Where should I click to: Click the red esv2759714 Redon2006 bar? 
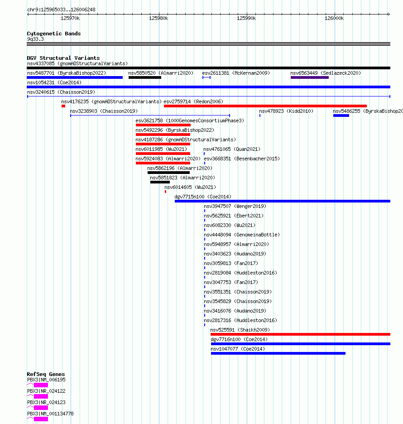265,106
